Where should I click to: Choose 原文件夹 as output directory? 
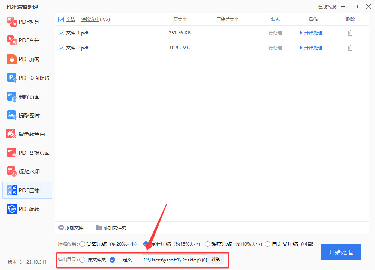82,260
